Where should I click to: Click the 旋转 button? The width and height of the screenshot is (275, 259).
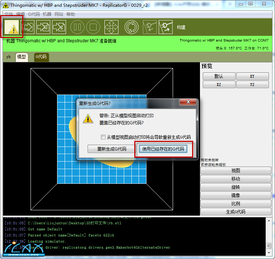pyautogui.click(x=236, y=187)
